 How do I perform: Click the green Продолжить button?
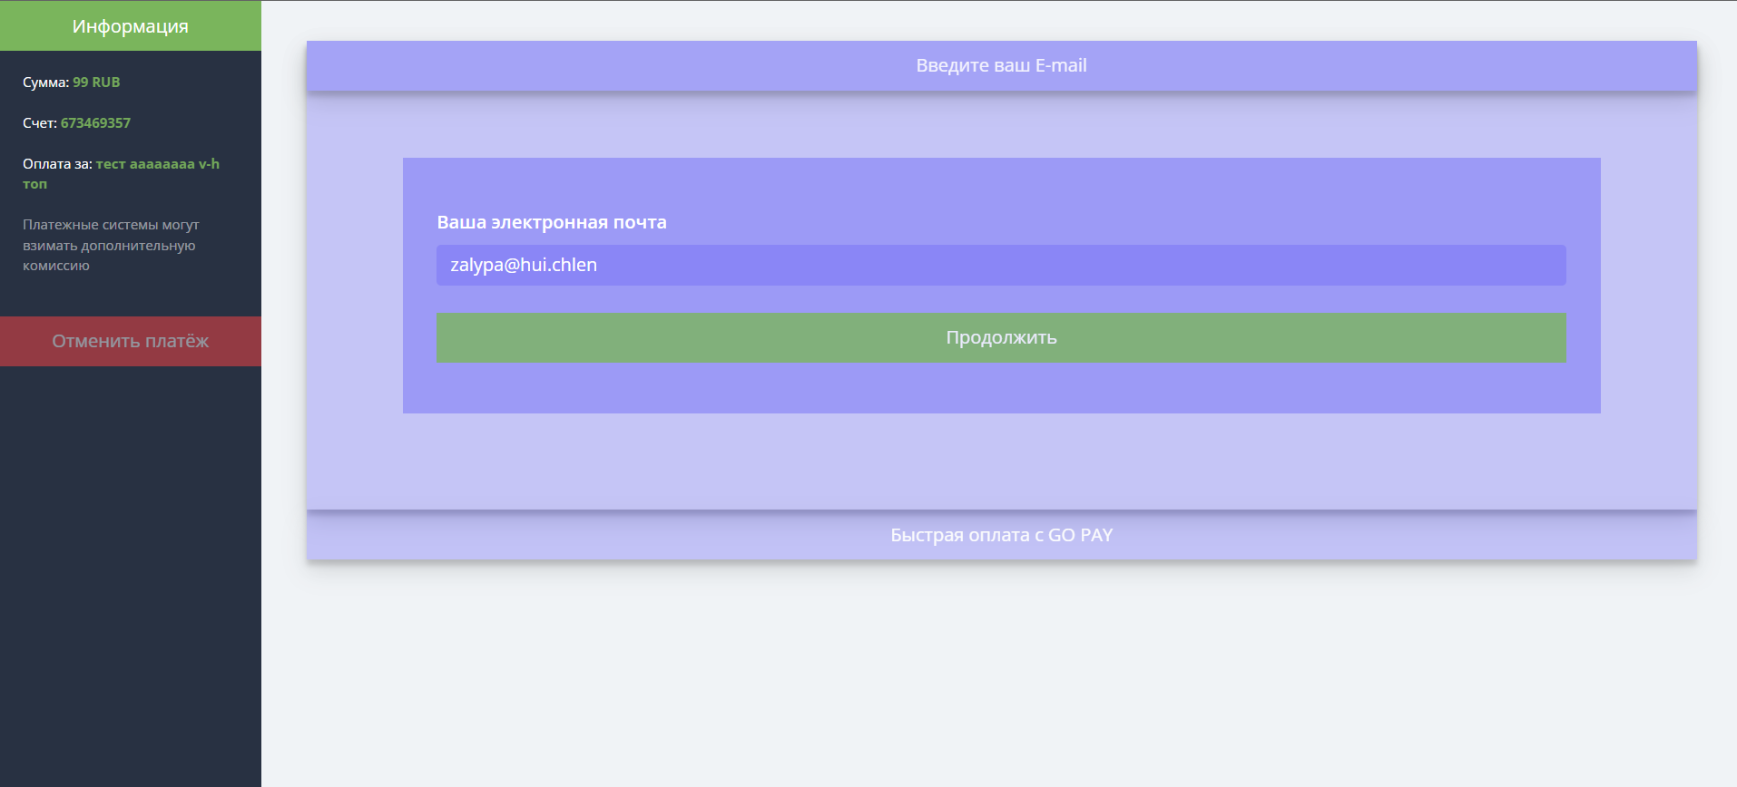point(1001,337)
